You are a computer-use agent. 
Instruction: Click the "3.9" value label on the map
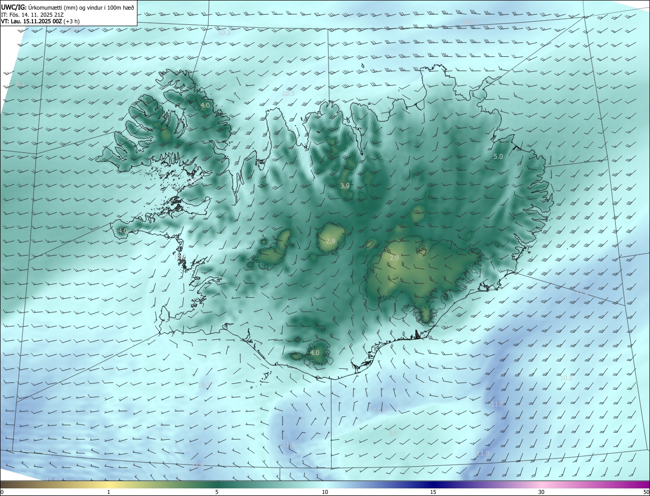[x=345, y=186]
